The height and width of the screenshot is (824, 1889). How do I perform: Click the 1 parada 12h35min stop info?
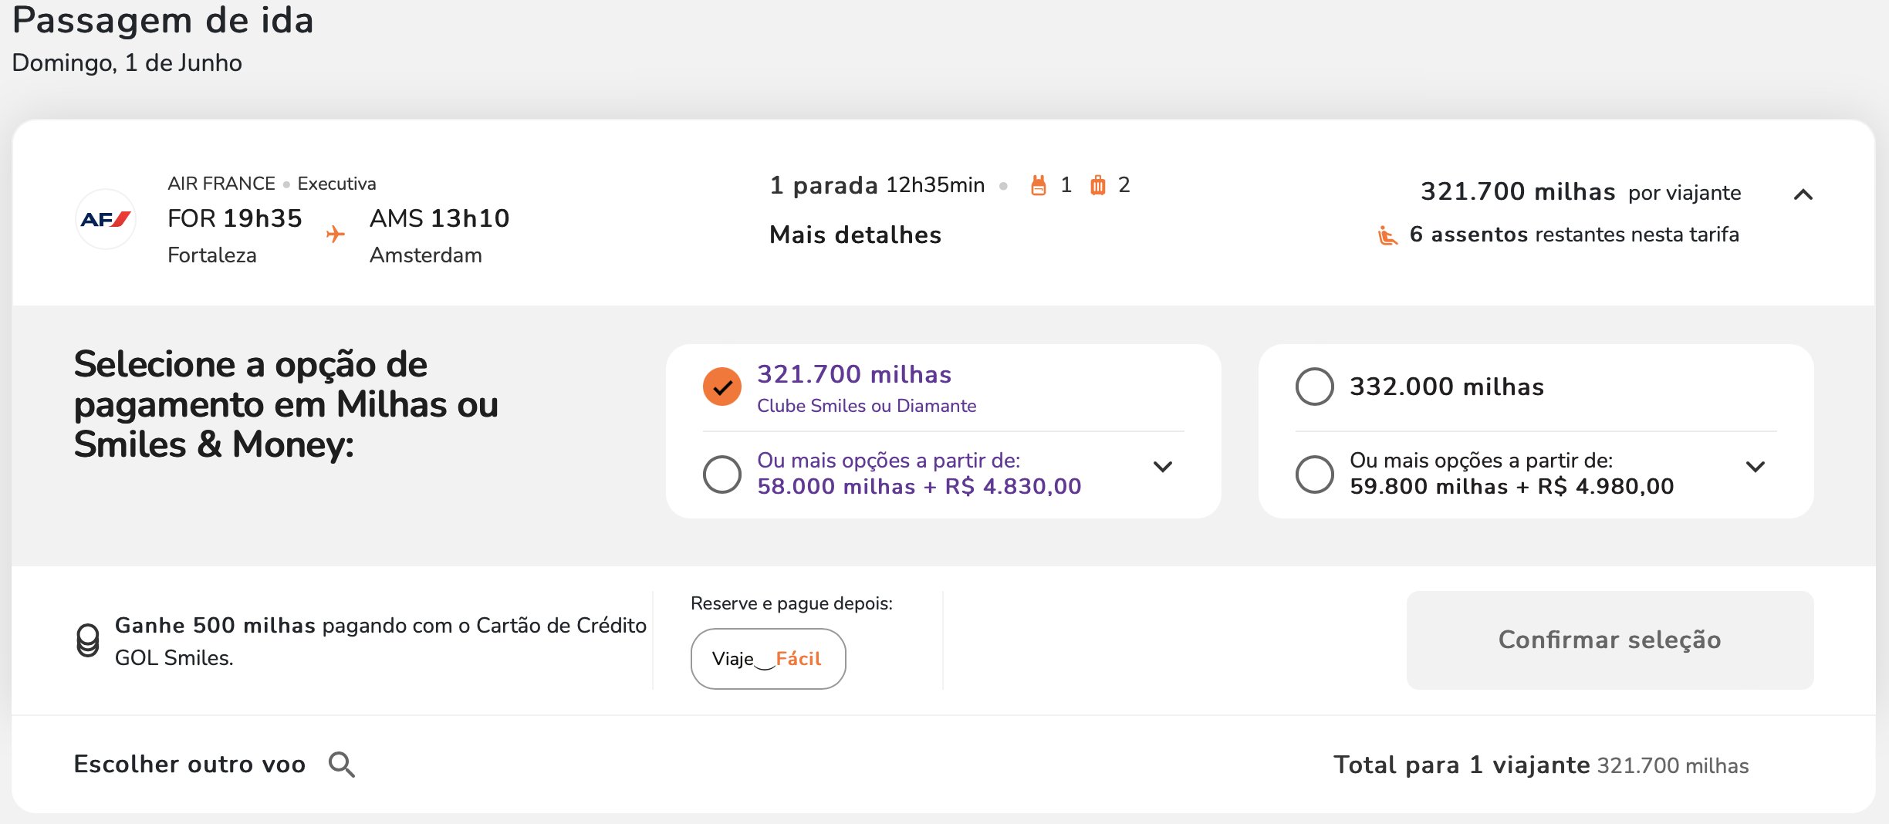point(877,185)
